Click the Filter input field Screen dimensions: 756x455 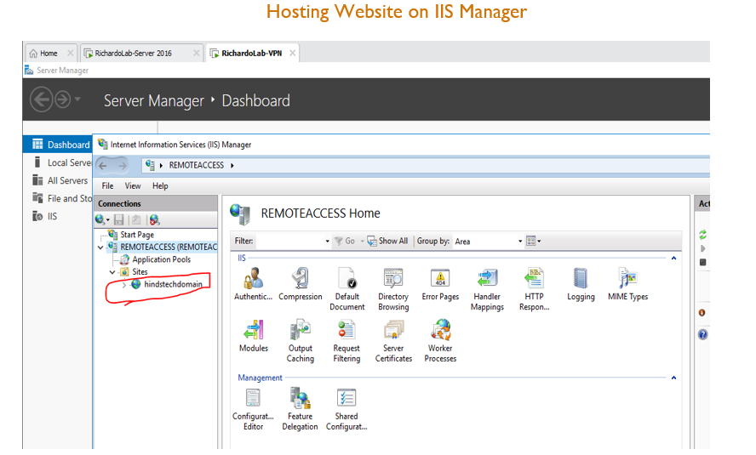coord(289,242)
